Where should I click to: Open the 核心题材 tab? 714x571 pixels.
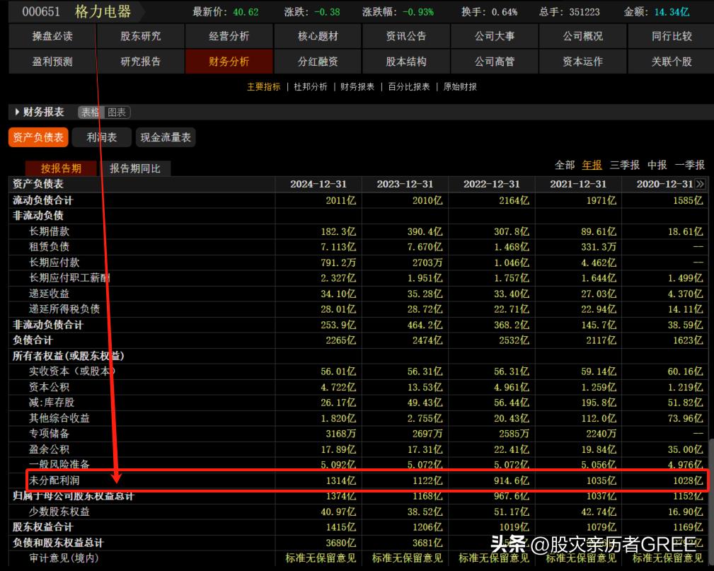pos(318,36)
